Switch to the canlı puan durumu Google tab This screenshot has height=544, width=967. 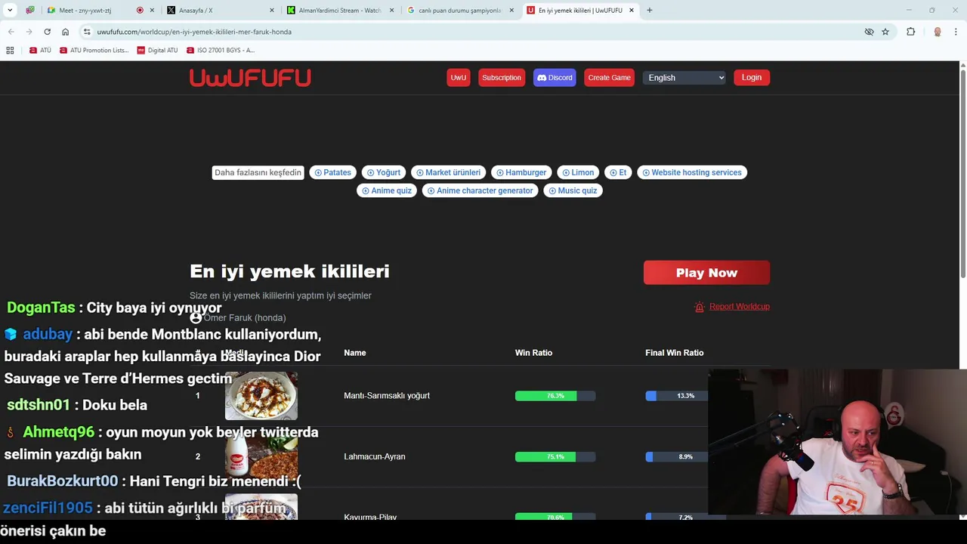click(x=459, y=11)
